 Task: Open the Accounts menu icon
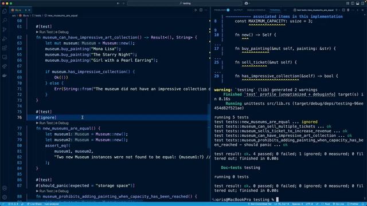[x=5, y=188]
